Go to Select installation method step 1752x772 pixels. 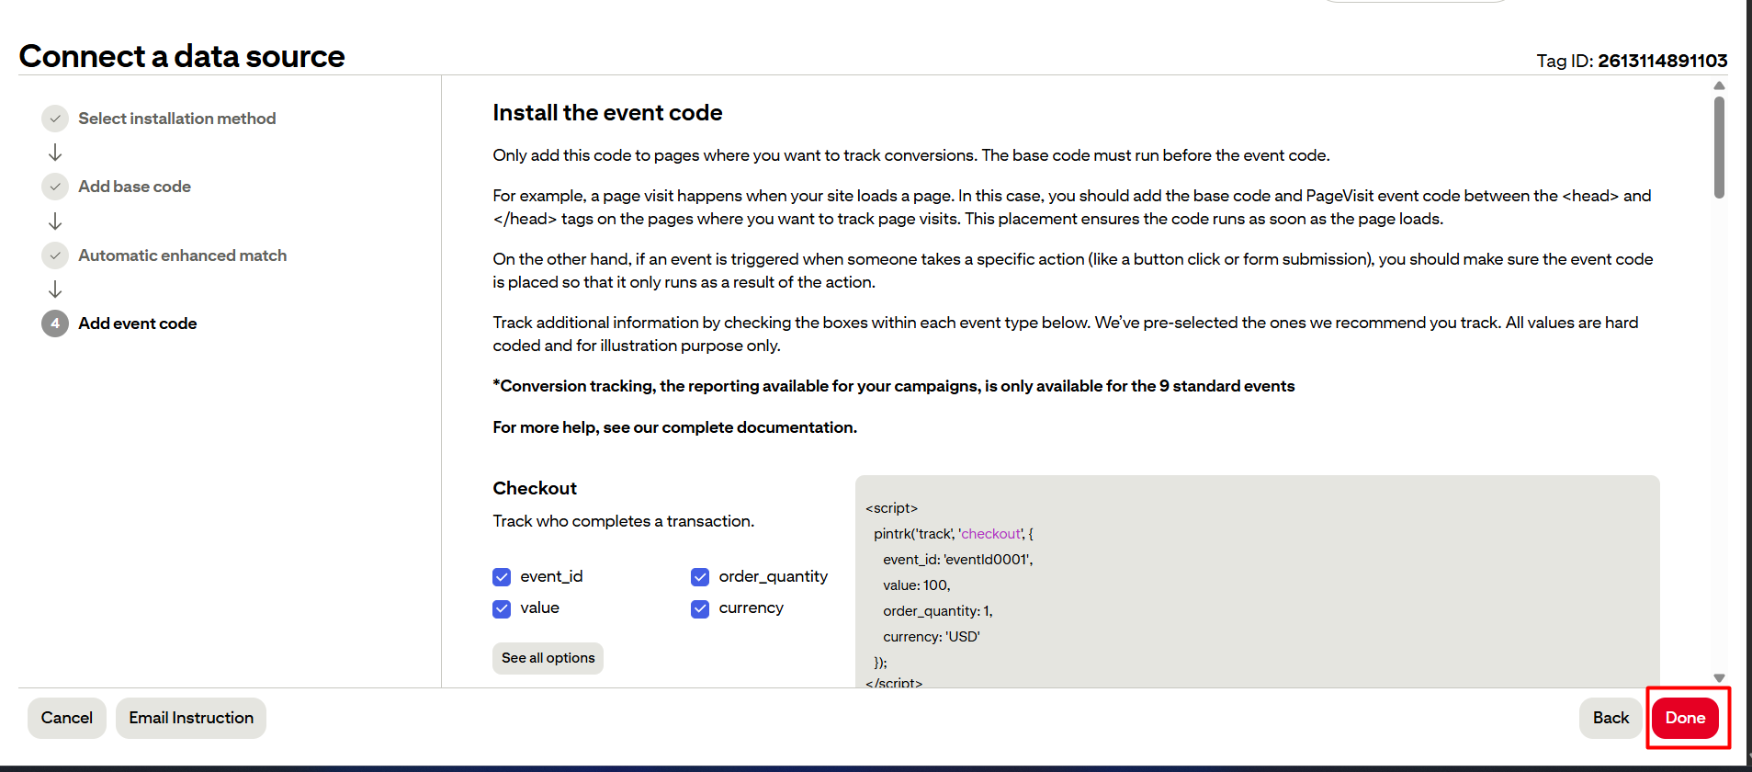coord(176,119)
